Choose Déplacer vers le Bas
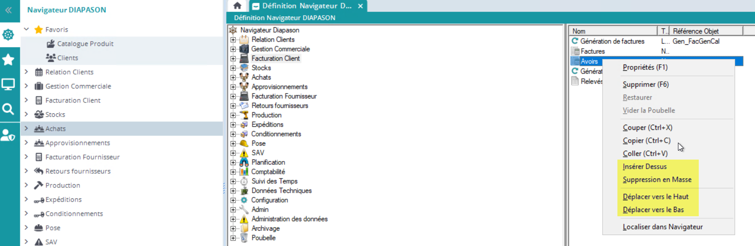 coord(653,210)
